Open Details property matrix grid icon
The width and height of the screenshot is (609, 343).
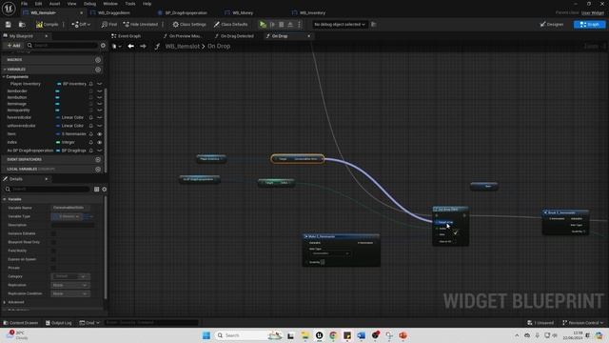pos(97,190)
